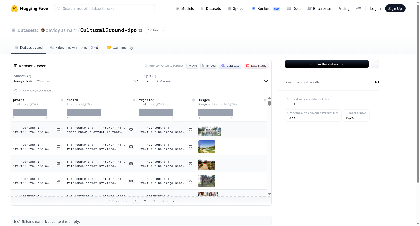Click the table vertical scrollbar thumb

point(269,103)
